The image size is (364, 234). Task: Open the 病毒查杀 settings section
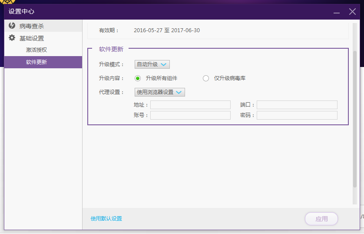click(x=31, y=26)
